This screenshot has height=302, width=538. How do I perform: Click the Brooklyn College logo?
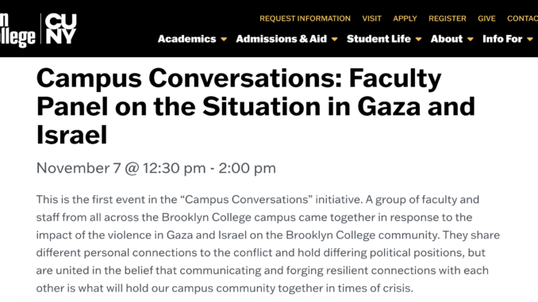pyautogui.click(x=17, y=30)
